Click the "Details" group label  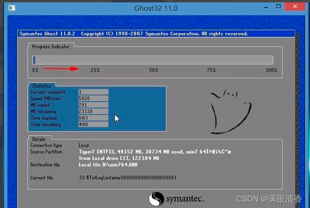point(39,139)
